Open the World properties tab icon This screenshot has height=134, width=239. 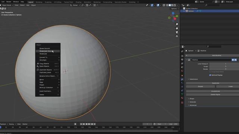(x=182, y=71)
